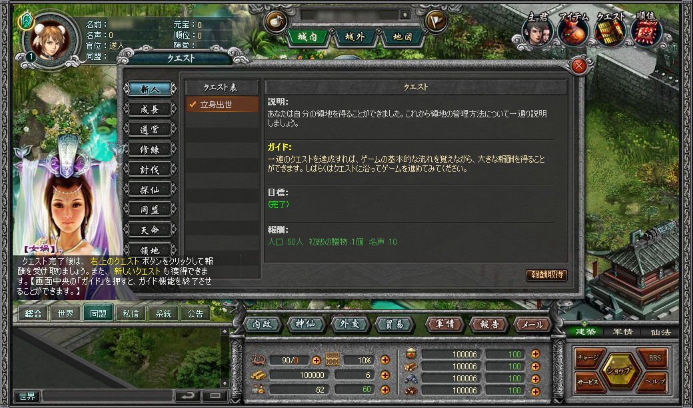Viewport: 693px width, 408px height.
Task: Open the クエスト scroll icon at top right
Action: pos(610,32)
